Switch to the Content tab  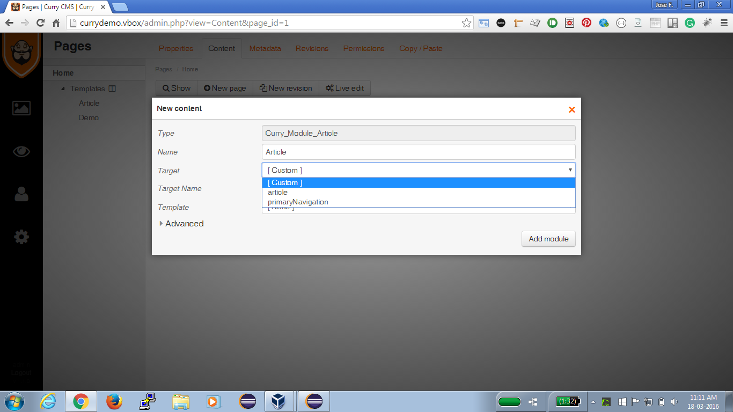[222, 48]
